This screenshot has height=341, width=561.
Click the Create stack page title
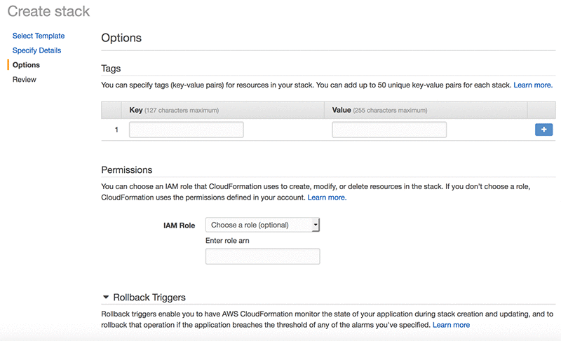[48, 11]
